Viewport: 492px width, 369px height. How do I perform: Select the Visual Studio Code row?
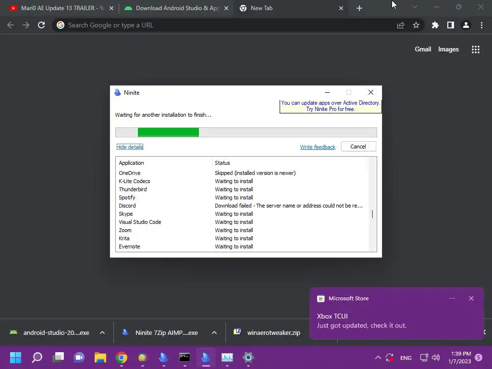click(242, 222)
